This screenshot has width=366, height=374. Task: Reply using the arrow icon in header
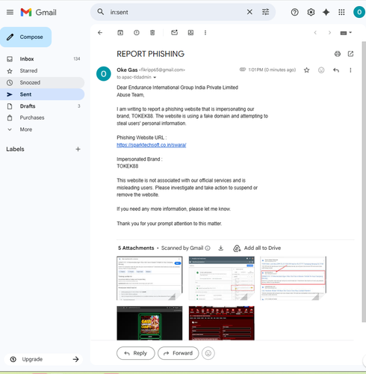coord(336,70)
